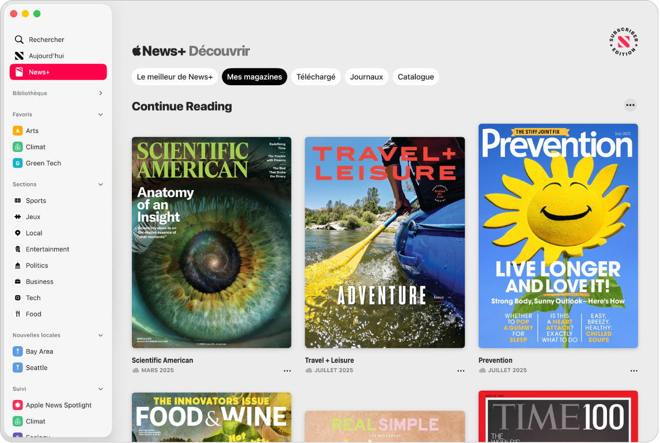660x443 pixels.
Task: Click the Rechercher search icon
Action: click(x=19, y=39)
